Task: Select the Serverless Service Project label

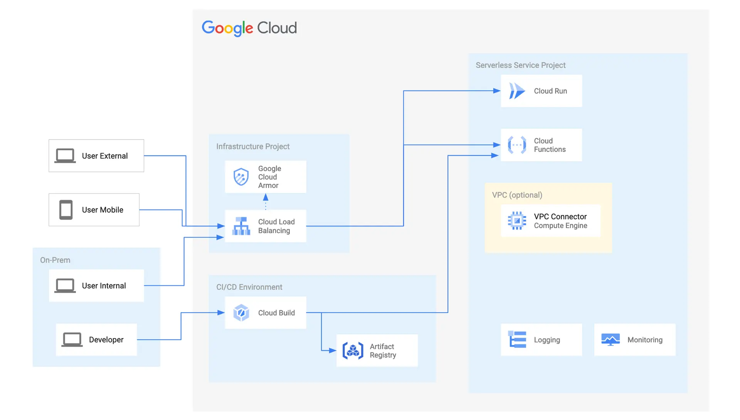Action: pyautogui.click(x=520, y=66)
